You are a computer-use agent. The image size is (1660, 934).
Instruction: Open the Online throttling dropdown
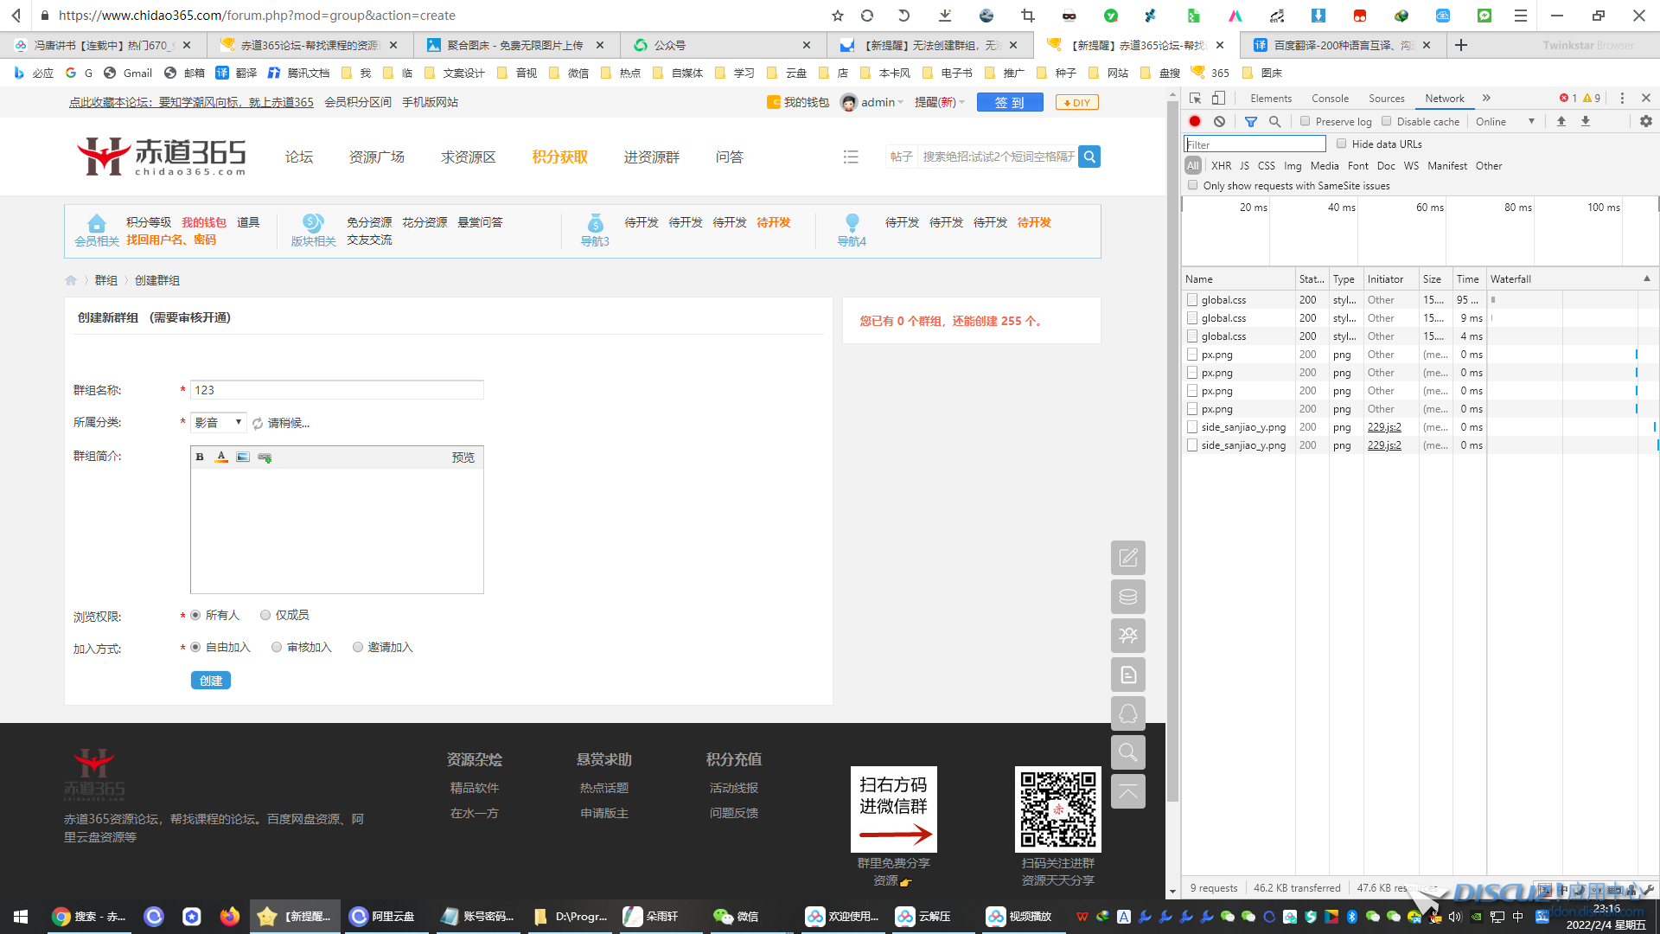1505,122
